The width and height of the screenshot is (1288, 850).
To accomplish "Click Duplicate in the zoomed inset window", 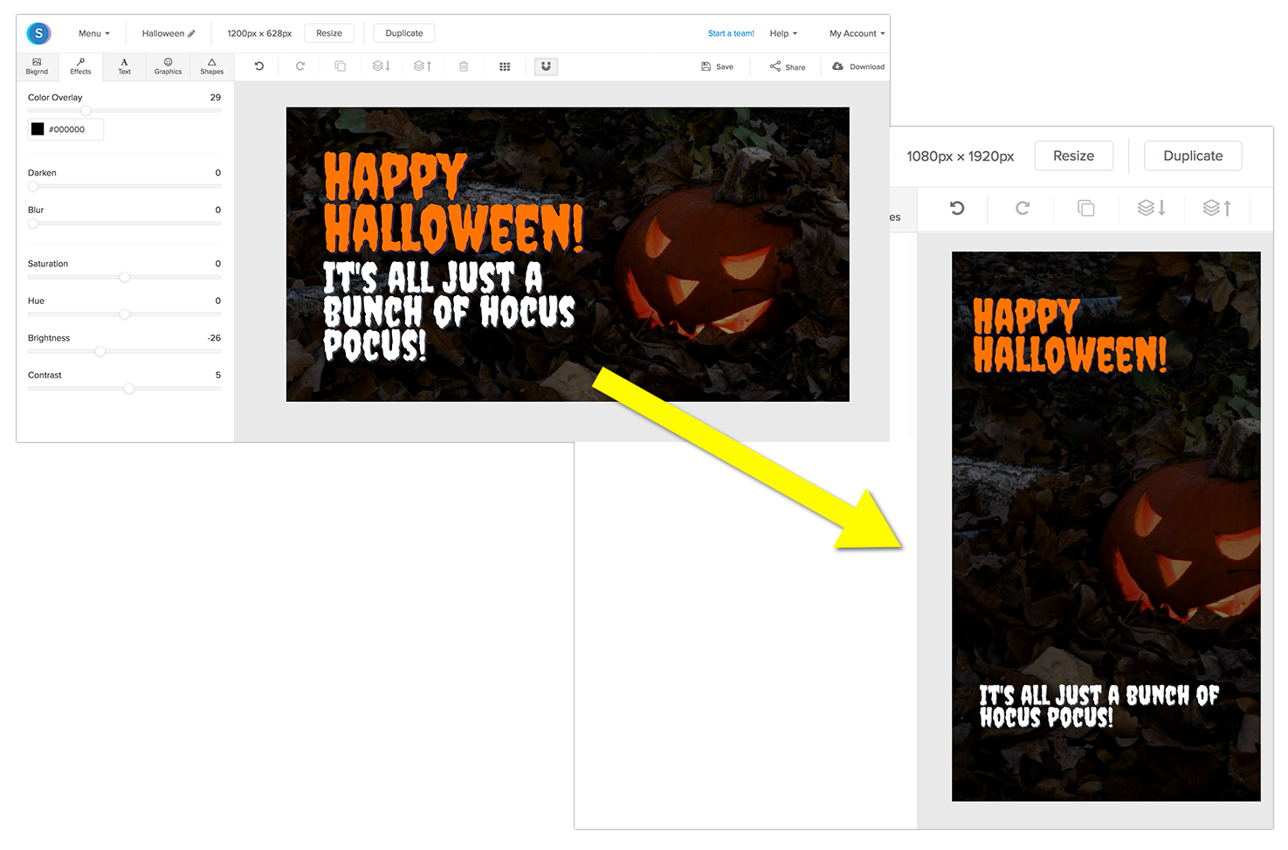I will 1193,155.
